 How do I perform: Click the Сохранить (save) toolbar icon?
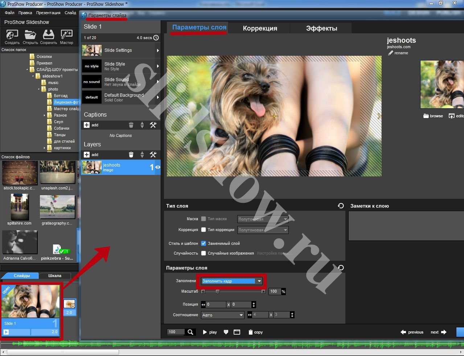point(48,35)
